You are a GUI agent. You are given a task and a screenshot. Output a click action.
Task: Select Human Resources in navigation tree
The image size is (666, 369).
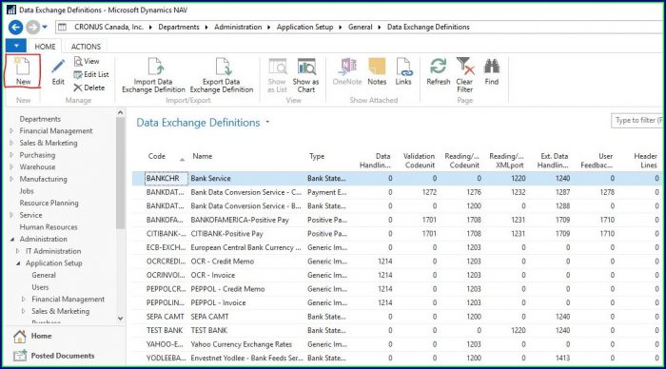click(x=49, y=227)
